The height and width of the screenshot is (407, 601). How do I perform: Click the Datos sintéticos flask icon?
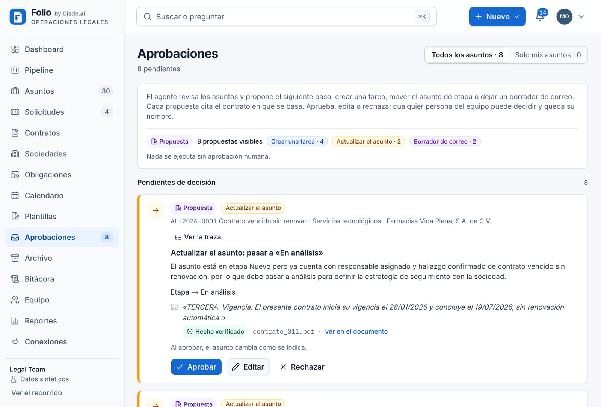coord(14,379)
